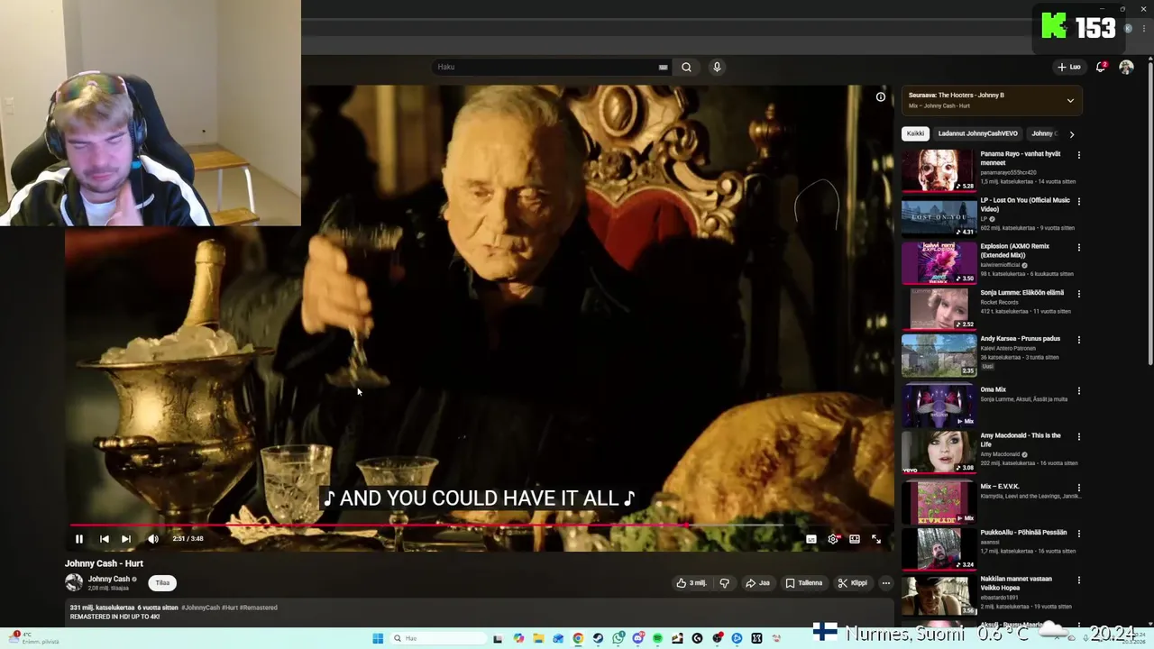The image size is (1154, 649).
Task: Switch to theater mode view
Action: 855,539
